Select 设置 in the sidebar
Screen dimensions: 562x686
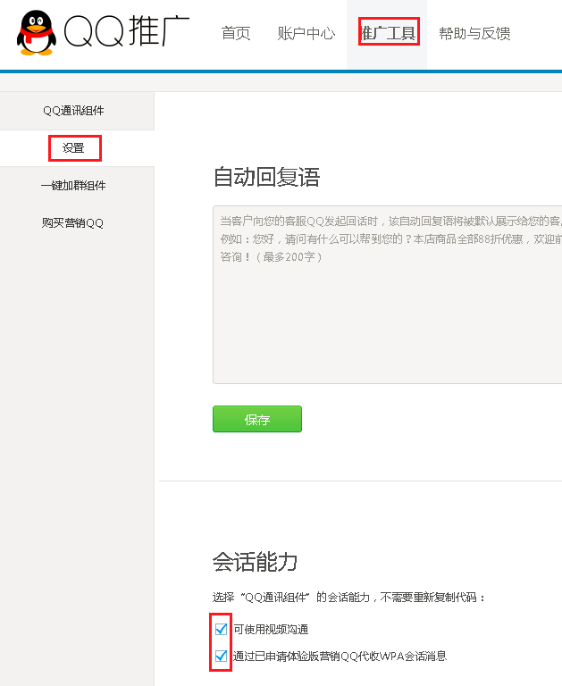[73, 148]
